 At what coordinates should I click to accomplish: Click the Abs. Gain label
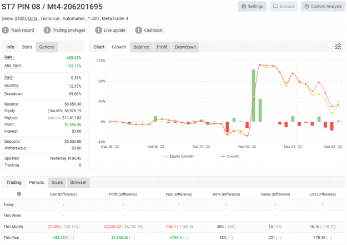coord(13,66)
